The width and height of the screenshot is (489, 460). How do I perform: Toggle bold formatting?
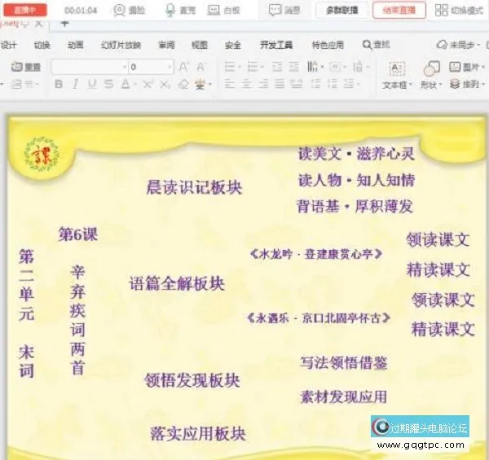click(59, 84)
